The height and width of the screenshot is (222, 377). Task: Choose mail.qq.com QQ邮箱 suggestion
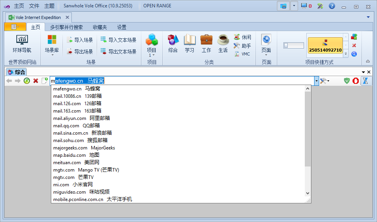pos(178,126)
